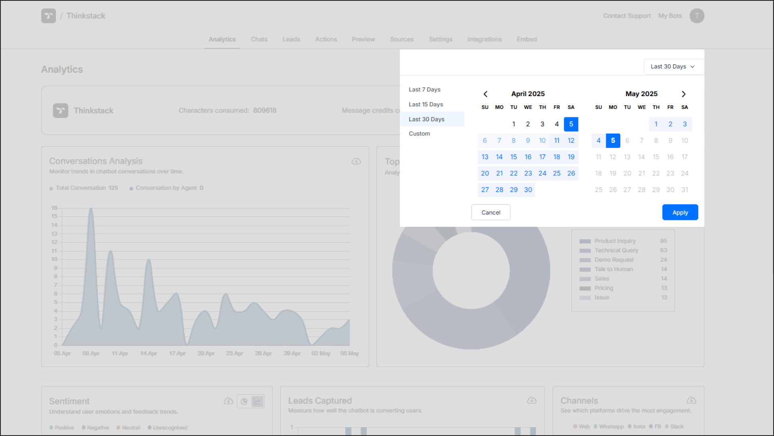This screenshot has height=436, width=774.
Task: Pick April 5 start date
Action: coord(571,124)
